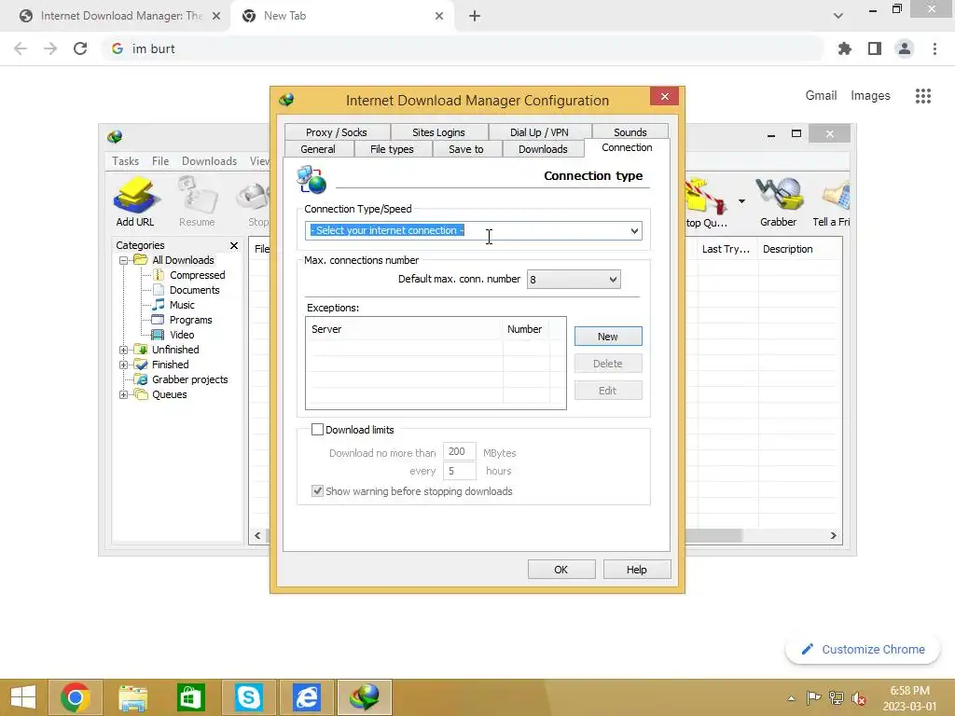Click Help in the configuration dialog
This screenshot has width=955, height=716.
pos(636,570)
